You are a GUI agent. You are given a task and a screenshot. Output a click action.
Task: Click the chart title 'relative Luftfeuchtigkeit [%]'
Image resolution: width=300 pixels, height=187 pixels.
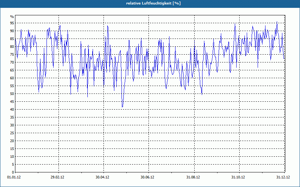(153, 3)
